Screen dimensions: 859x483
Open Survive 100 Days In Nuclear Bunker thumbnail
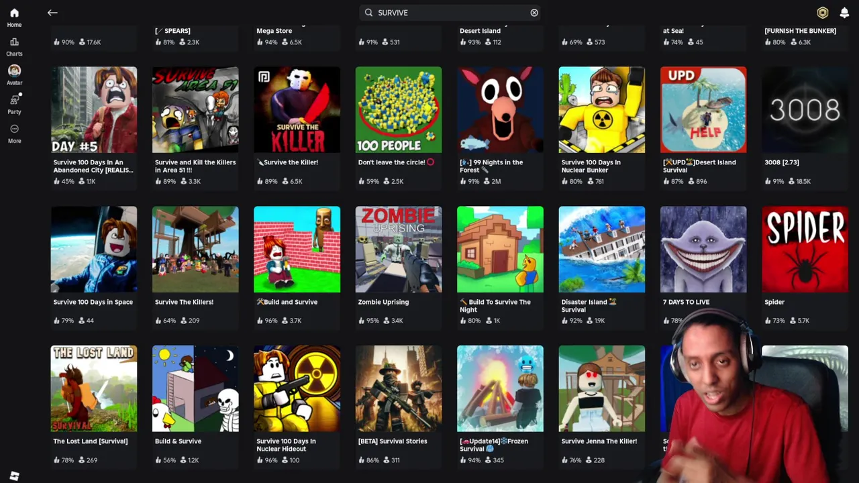602,109
